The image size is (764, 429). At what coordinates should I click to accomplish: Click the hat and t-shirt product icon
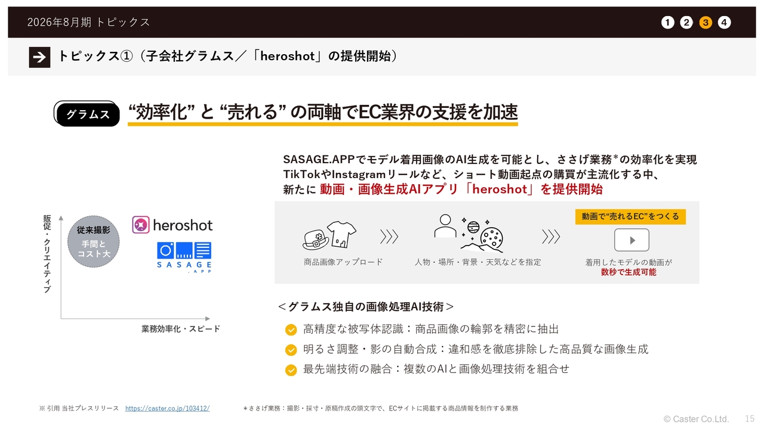click(x=329, y=236)
